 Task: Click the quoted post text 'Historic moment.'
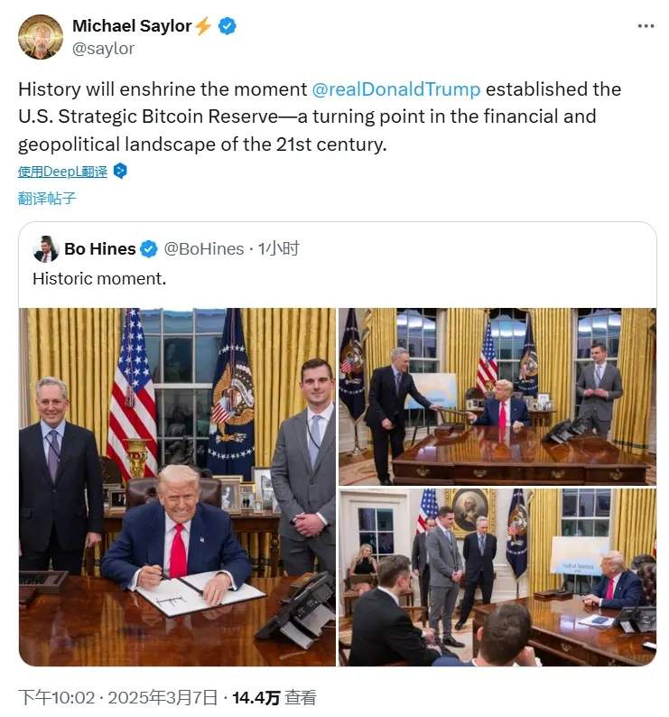point(99,279)
